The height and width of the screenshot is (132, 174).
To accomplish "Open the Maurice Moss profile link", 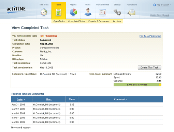I will click(x=156, y=15).
